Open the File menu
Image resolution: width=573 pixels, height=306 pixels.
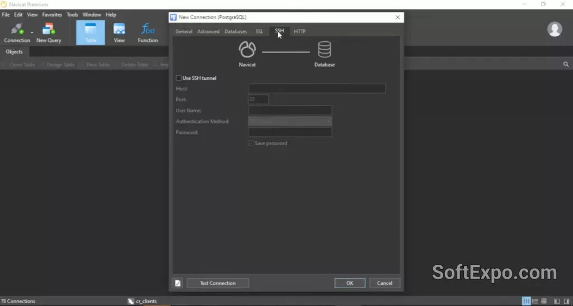pos(6,15)
